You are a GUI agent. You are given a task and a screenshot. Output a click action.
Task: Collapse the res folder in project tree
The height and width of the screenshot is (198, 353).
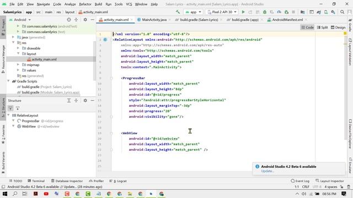click(x=13, y=43)
